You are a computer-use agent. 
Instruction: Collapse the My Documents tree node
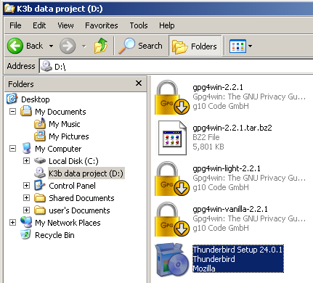12,112
